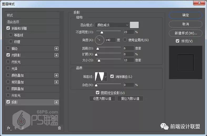The image size is (207, 136).
Task: Click the 杂色 value field
Action: pyautogui.click(x=129, y=85)
